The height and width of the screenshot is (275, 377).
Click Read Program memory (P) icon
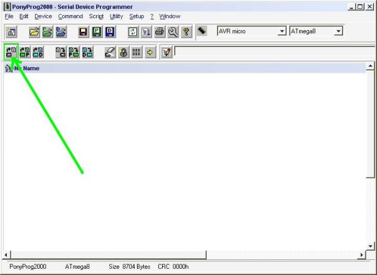[x=25, y=53]
